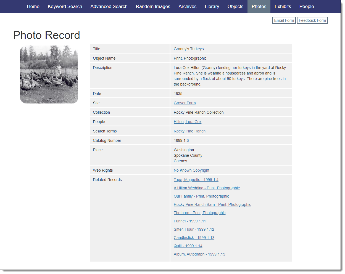
Task: Go to the Home menu item
Action: tap(33, 6)
